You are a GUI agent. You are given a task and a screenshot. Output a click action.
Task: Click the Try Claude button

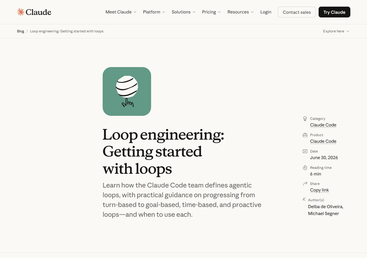pos(334,12)
